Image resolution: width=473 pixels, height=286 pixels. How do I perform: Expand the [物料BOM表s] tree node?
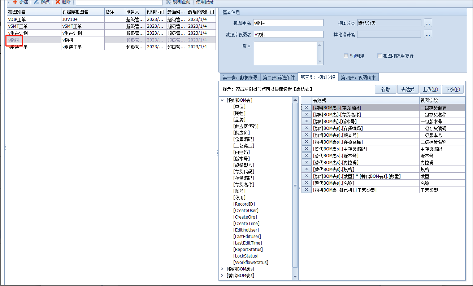[x=222, y=269]
